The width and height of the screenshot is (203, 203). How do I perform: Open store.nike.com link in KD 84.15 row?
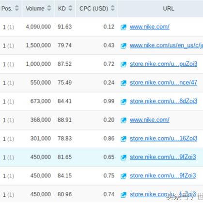(x=163, y=176)
